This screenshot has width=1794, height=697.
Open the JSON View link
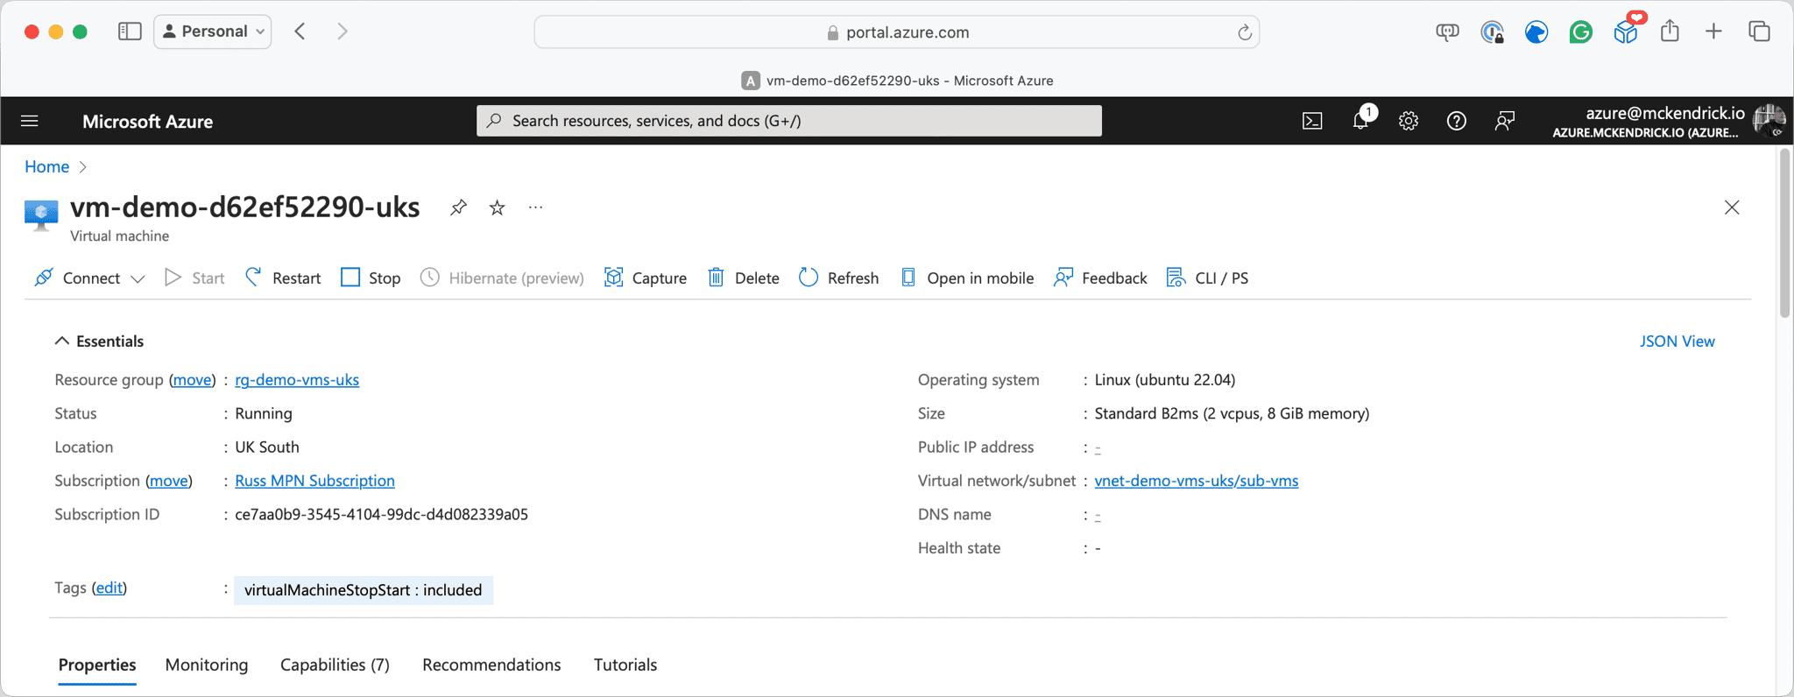point(1677,341)
